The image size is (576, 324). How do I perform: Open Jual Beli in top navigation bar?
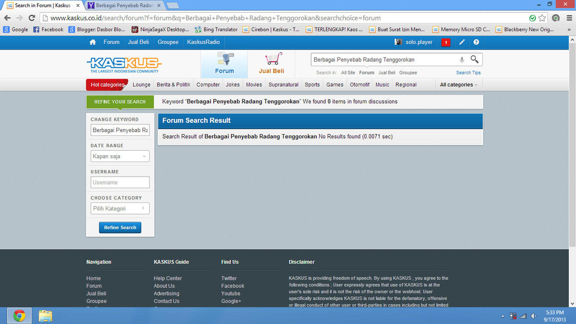click(x=139, y=42)
